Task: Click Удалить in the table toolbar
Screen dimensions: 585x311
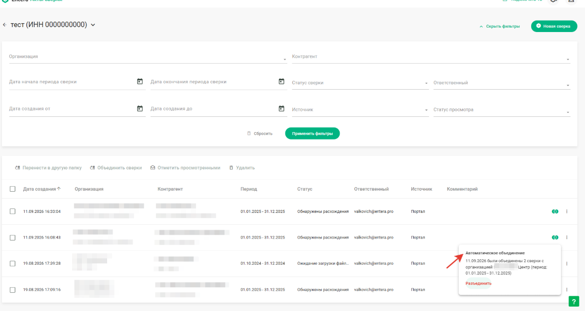Action: (x=242, y=168)
